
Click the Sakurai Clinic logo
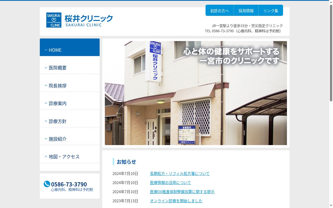coord(80,20)
